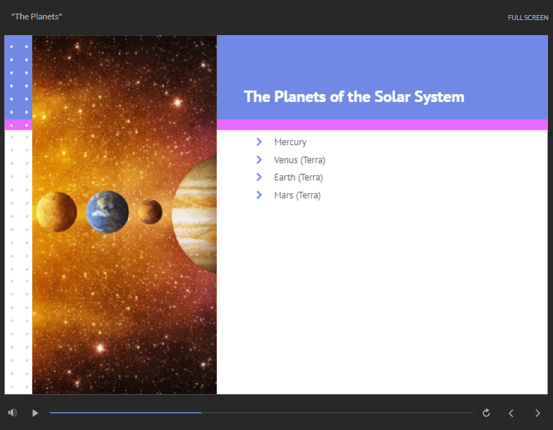Viewport: 553px width, 430px height.
Task: Click the chevron next to Mercury
Action: [x=259, y=141]
